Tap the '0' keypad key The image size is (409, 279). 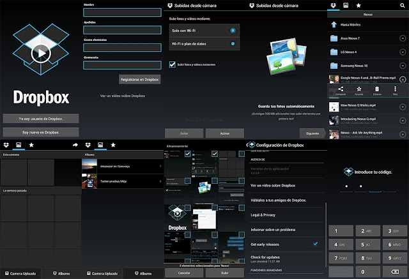tap(367, 272)
